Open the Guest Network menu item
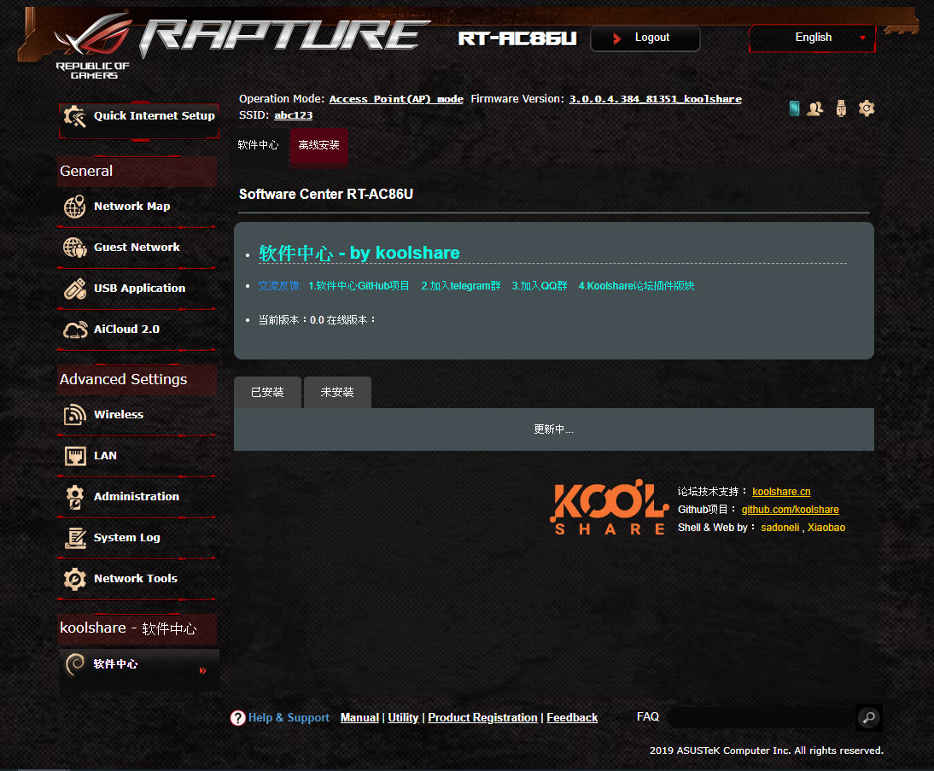 click(137, 248)
